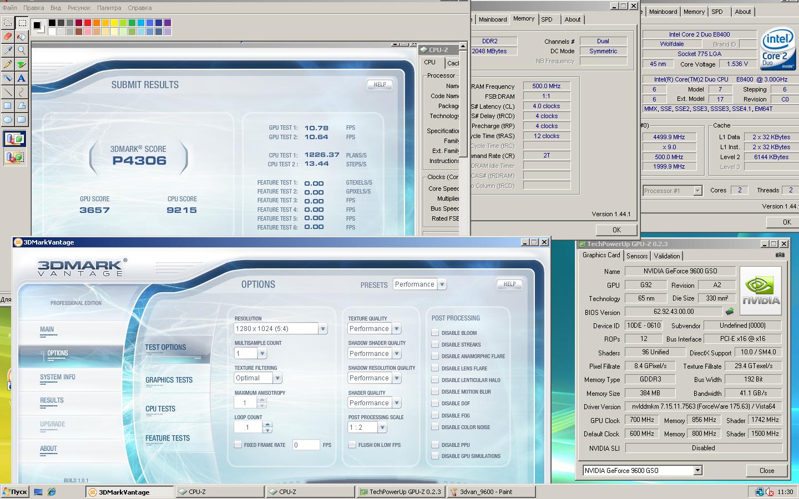This screenshot has width=799, height=499.
Task: Enable the Disable Bloom checkbox
Action: (x=435, y=333)
